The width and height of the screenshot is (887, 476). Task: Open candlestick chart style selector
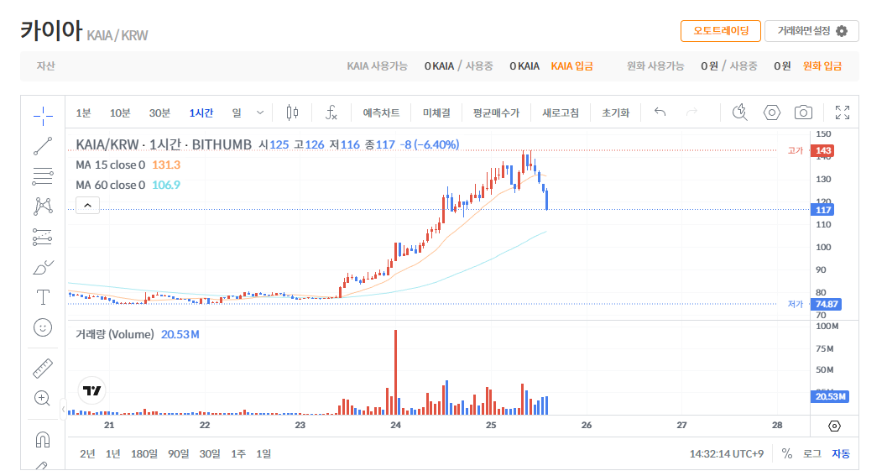click(292, 112)
